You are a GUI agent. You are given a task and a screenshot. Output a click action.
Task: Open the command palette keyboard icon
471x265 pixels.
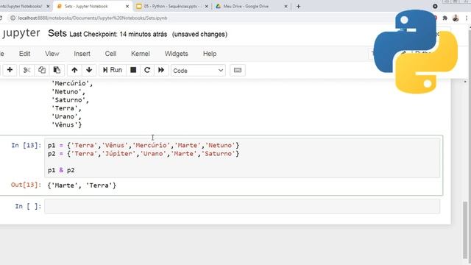[x=237, y=71]
